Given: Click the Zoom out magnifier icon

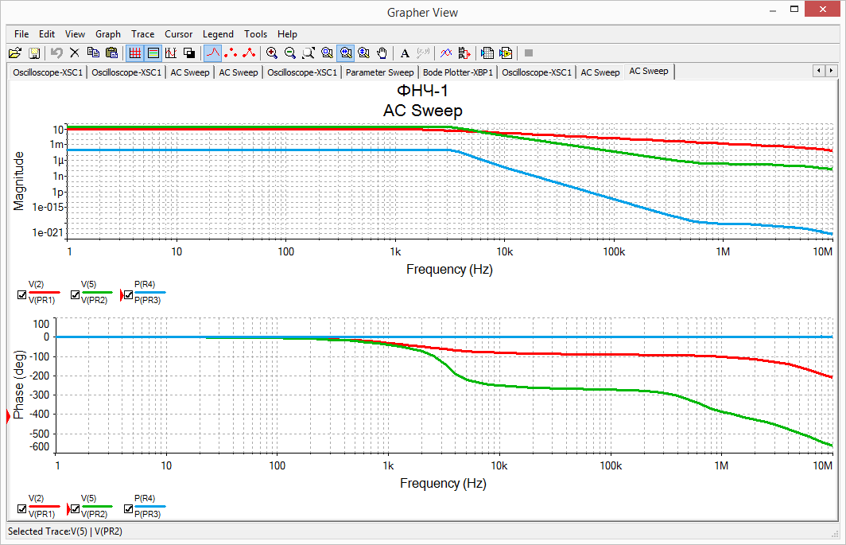Looking at the screenshot, I should [290, 53].
